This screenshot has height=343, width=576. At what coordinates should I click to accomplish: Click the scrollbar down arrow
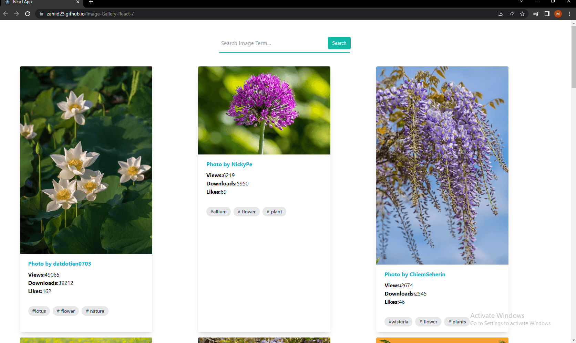[573, 340]
